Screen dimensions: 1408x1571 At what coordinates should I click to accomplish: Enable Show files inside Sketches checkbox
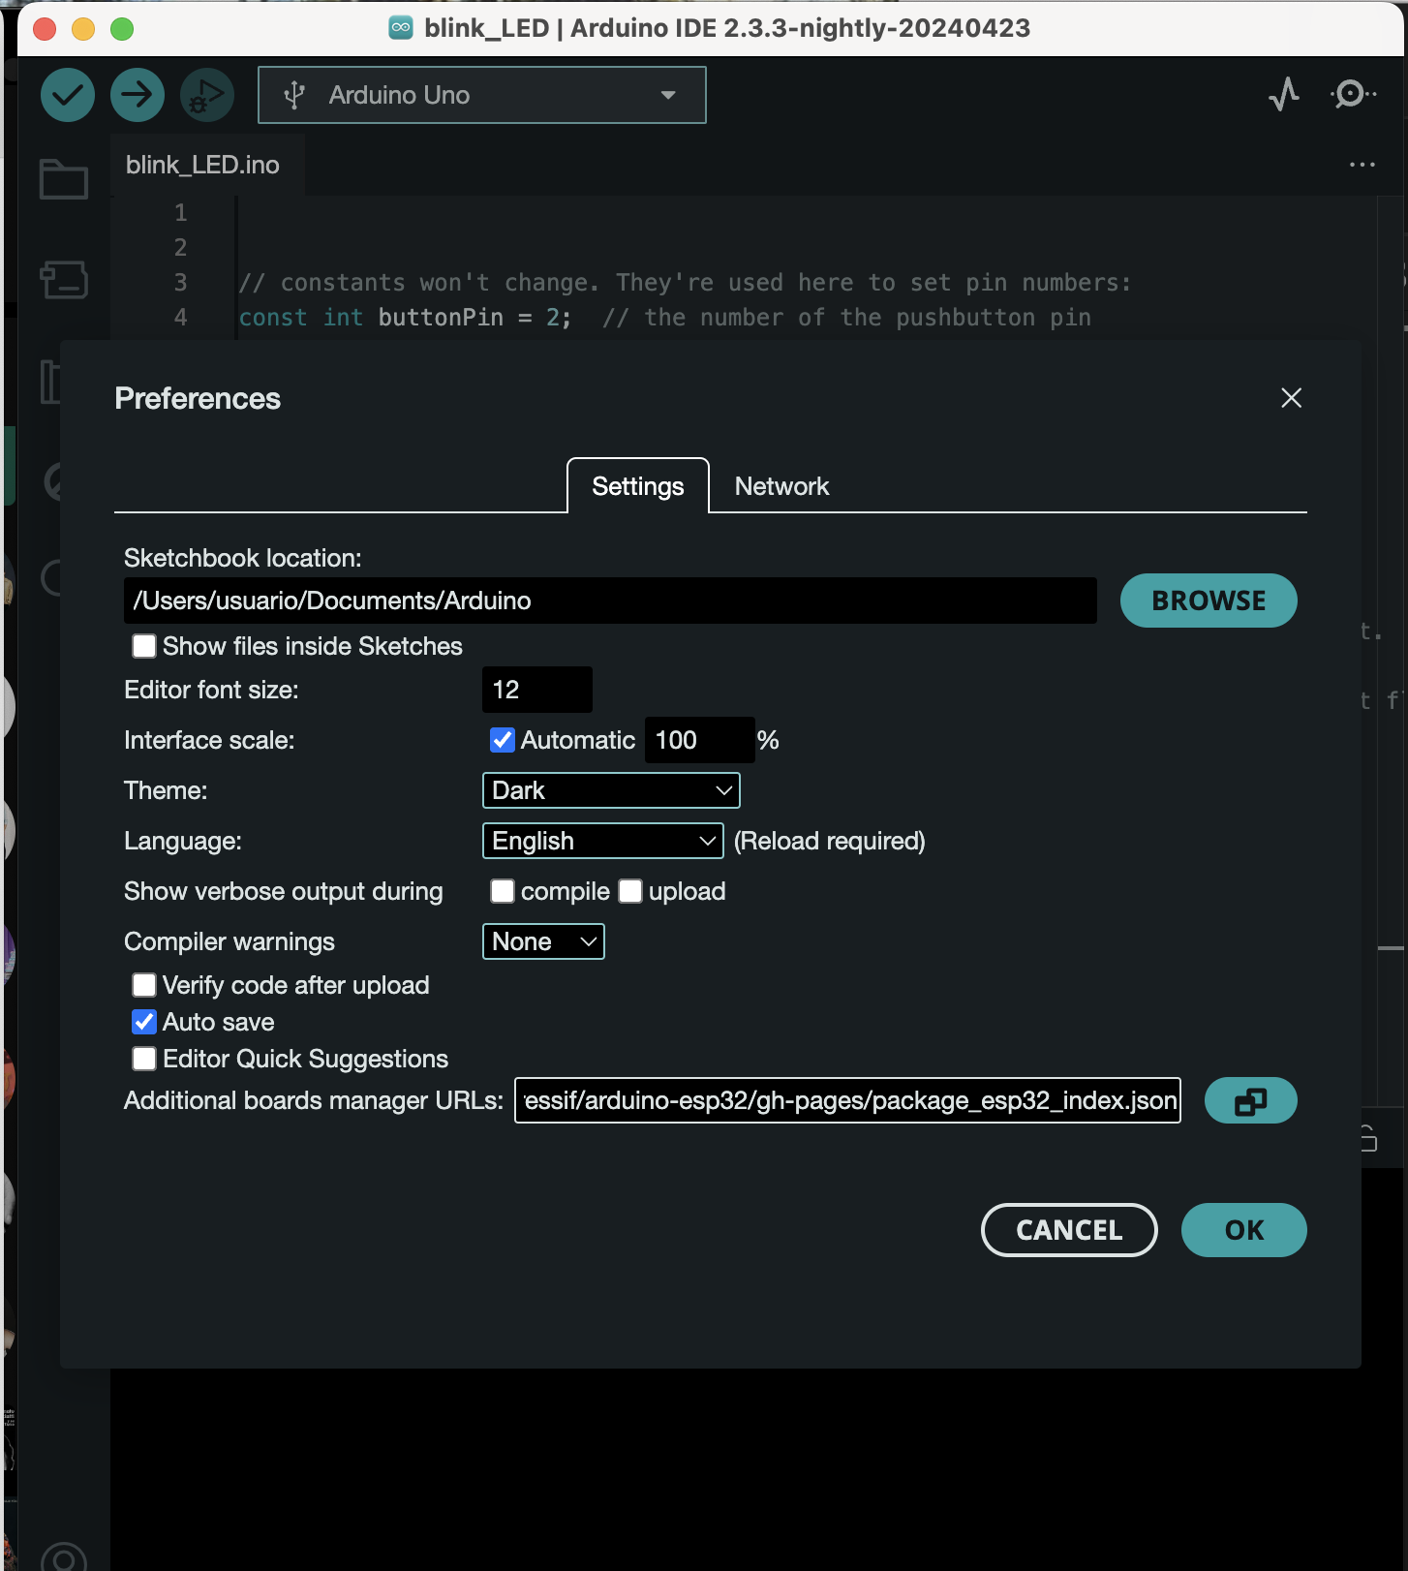point(144,646)
